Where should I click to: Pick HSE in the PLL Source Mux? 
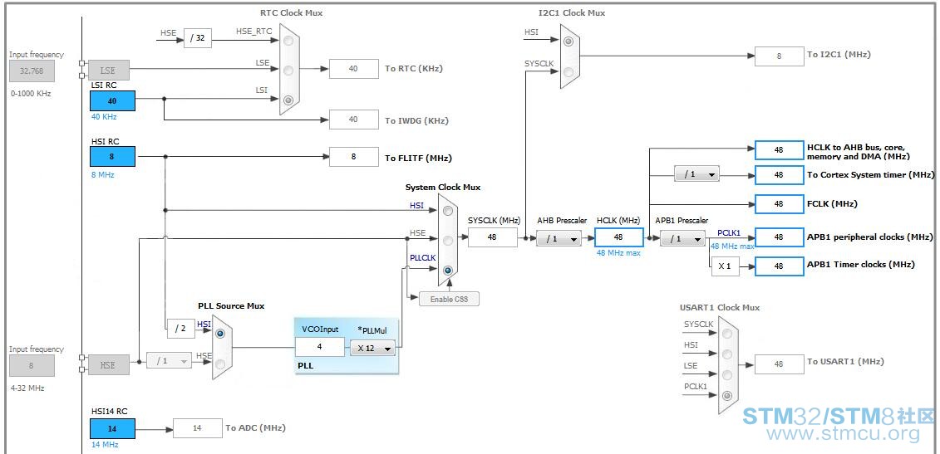coord(220,363)
